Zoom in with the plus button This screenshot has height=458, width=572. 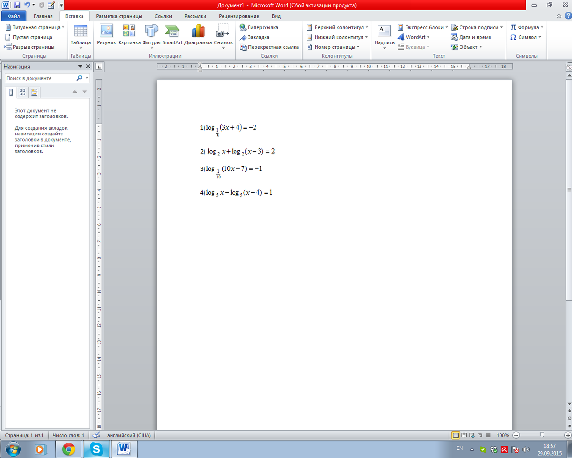pyautogui.click(x=567, y=435)
